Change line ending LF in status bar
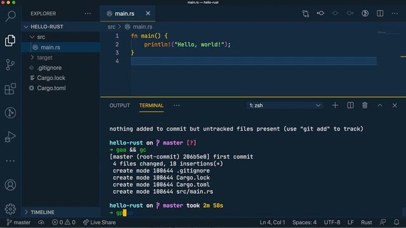The image size is (406, 228). 351,222
